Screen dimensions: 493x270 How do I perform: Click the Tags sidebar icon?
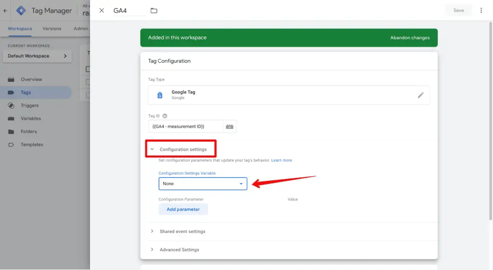click(11, 92)
